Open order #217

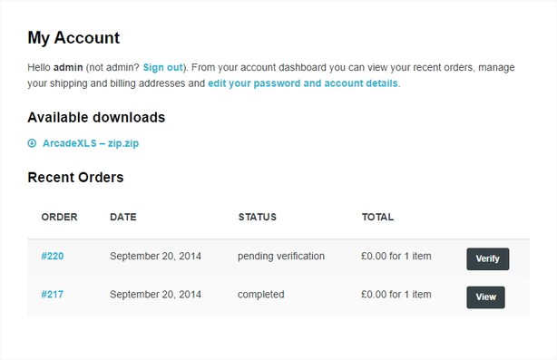tap(53, 295)
